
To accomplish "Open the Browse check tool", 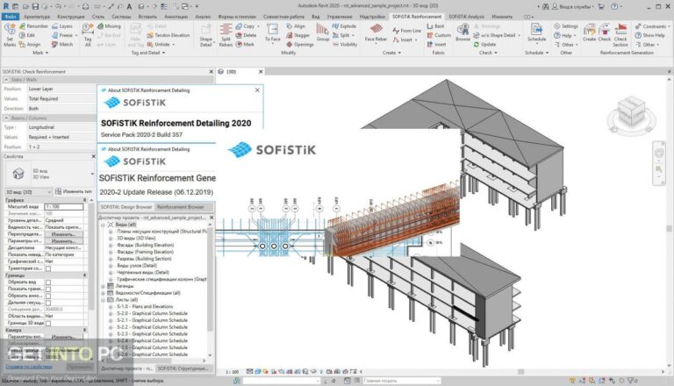I will coord(463,32).
